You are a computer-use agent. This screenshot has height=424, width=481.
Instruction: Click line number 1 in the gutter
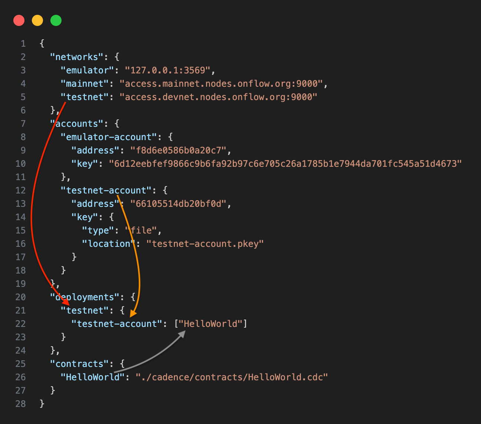(23, 44)
